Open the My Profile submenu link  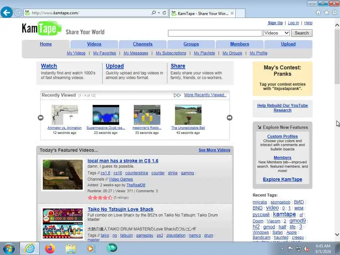pyautogui.click(x=258, y=53)
